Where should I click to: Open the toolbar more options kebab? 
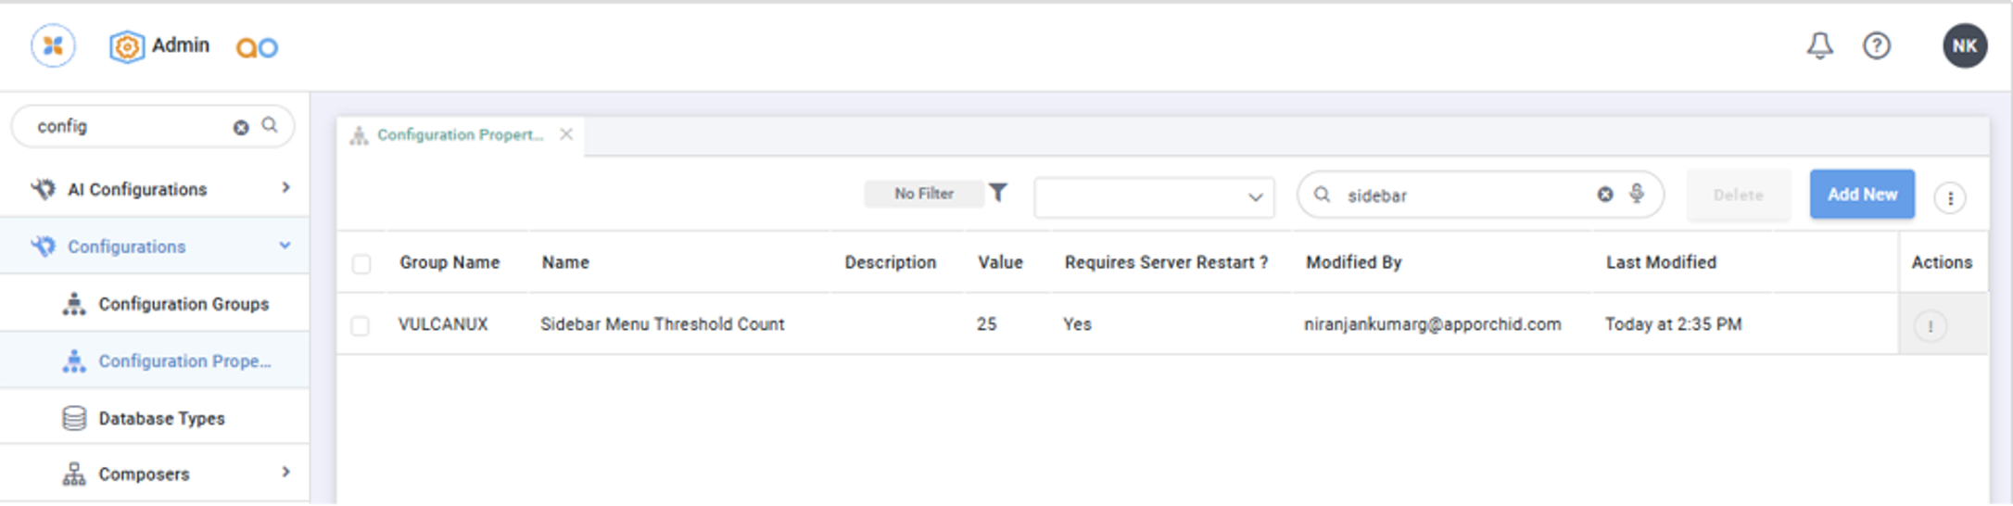1950,197
